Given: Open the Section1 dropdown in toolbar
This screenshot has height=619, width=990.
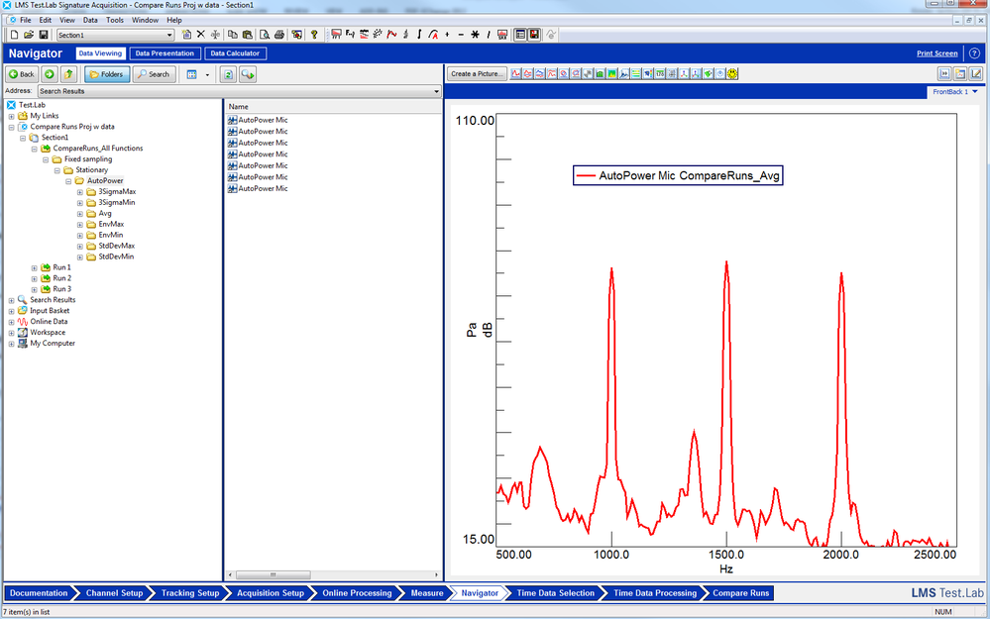Looking at the screenshot, I should click(169, 36).
